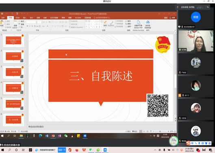Image resolution: width=215 pixels, height=153 pixels.
Task: Toggle Comments button in status bar
Action: tap(135, 131)
